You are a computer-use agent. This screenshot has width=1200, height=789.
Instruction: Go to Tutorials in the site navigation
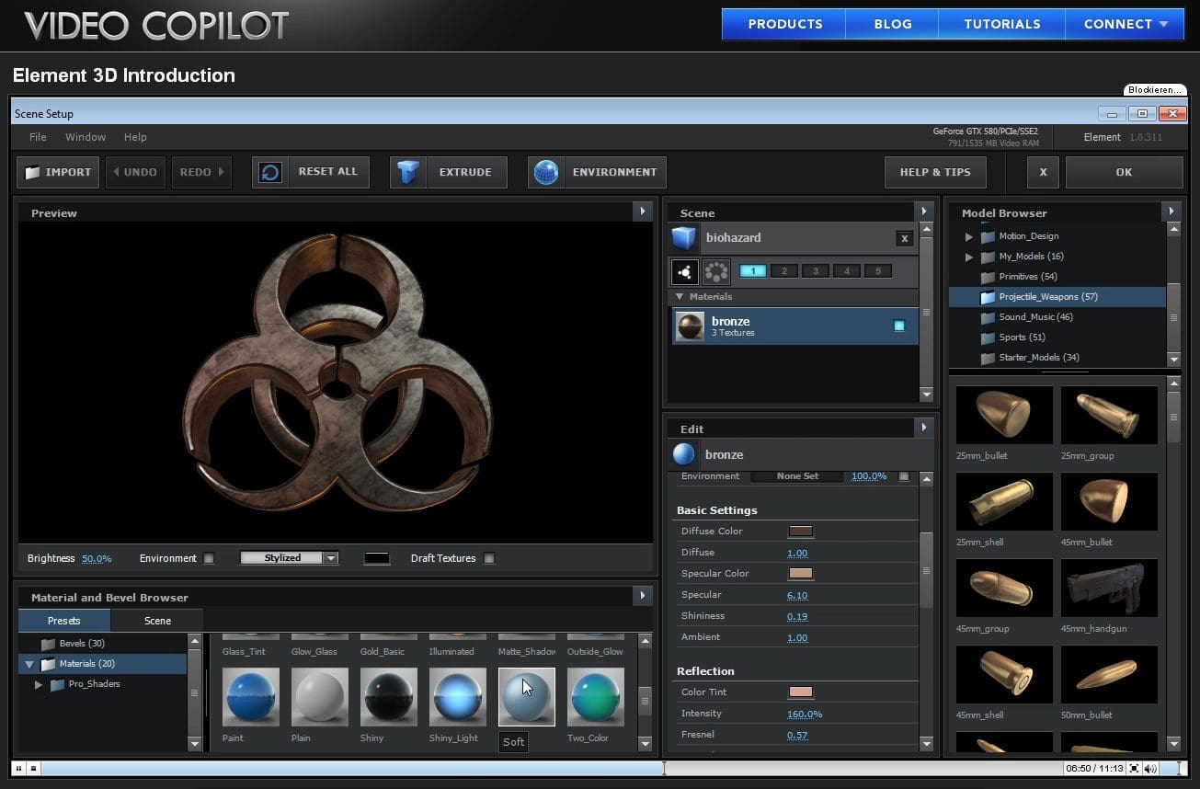[1002, 24]
